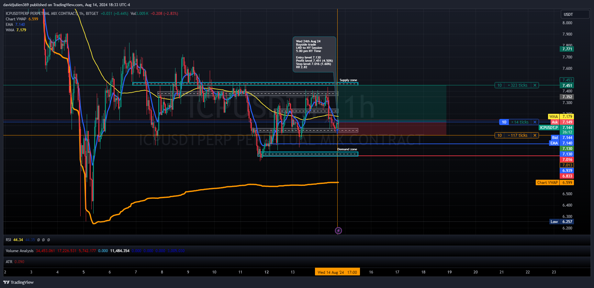Click the red 7.016 stop price tag
Image resolution: width=594 pixels, height=288 pixels.
pyautogui.click(x=567, y=160)
